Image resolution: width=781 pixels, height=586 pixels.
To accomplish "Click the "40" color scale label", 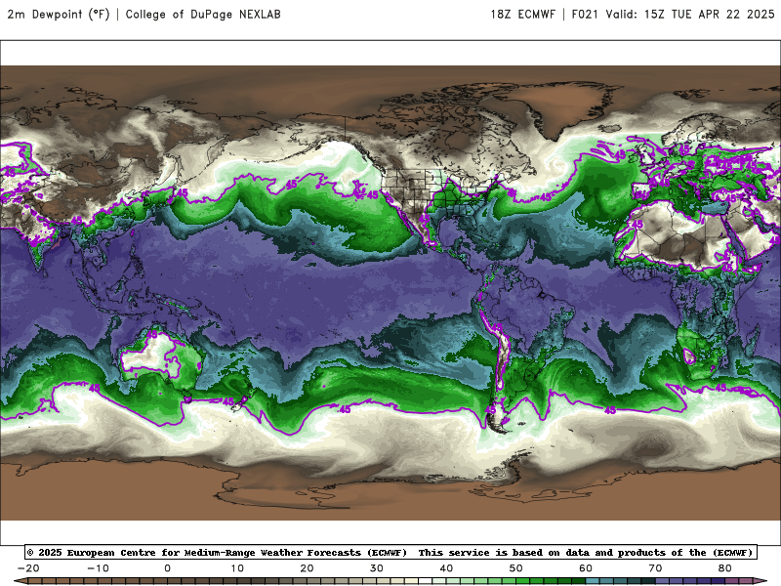I will coord(446,568).
